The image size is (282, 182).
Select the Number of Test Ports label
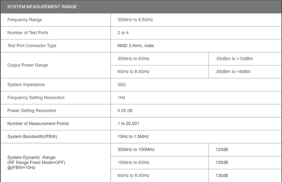click(x=28, y=33)
